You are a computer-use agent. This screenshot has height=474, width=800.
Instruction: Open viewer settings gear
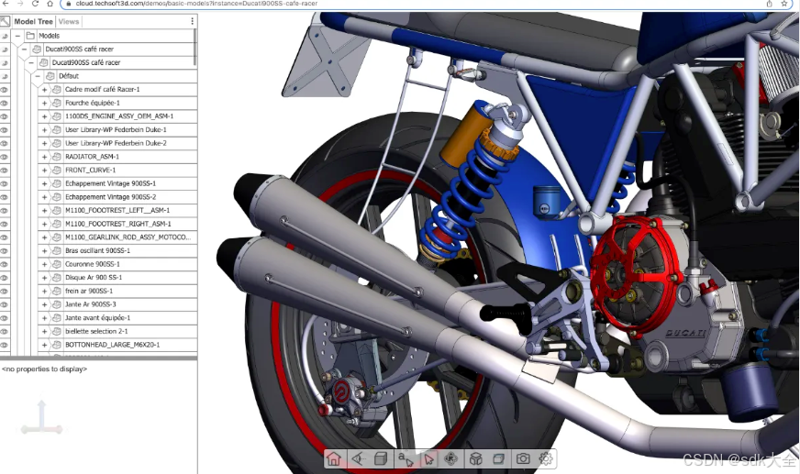[x=546, y=458]
